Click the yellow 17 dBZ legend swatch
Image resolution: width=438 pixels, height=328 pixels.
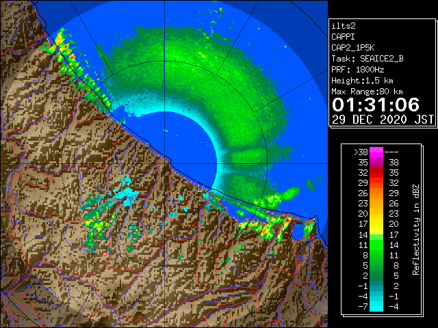click(x=376, y=224)
